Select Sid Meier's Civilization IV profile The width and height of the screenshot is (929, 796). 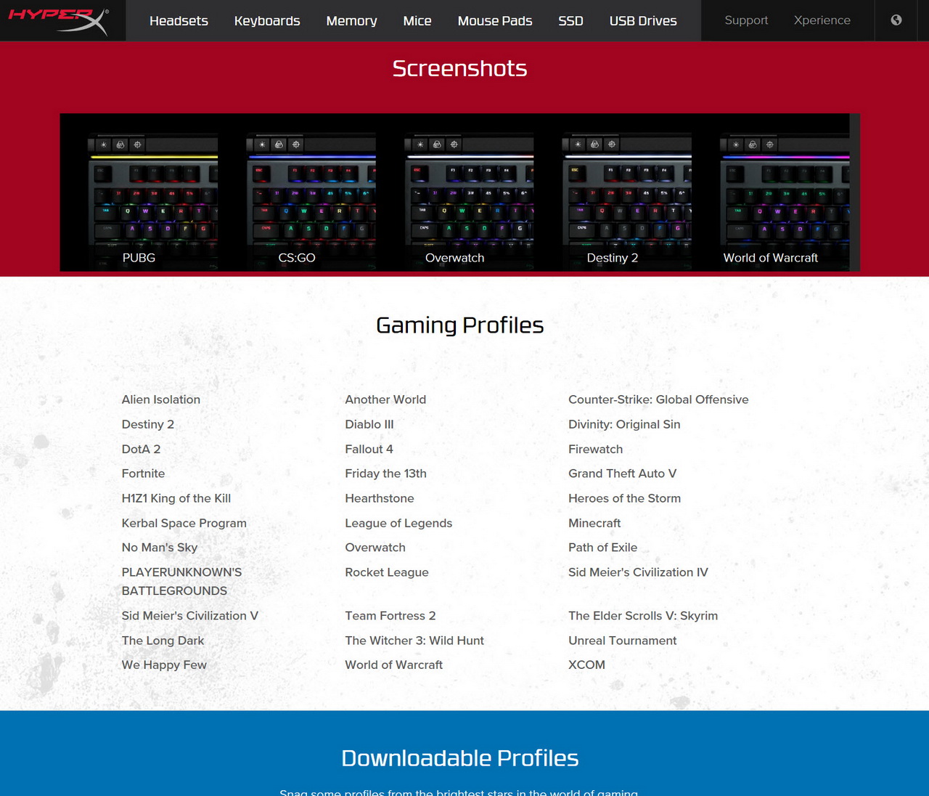click(x=638, y=572)
